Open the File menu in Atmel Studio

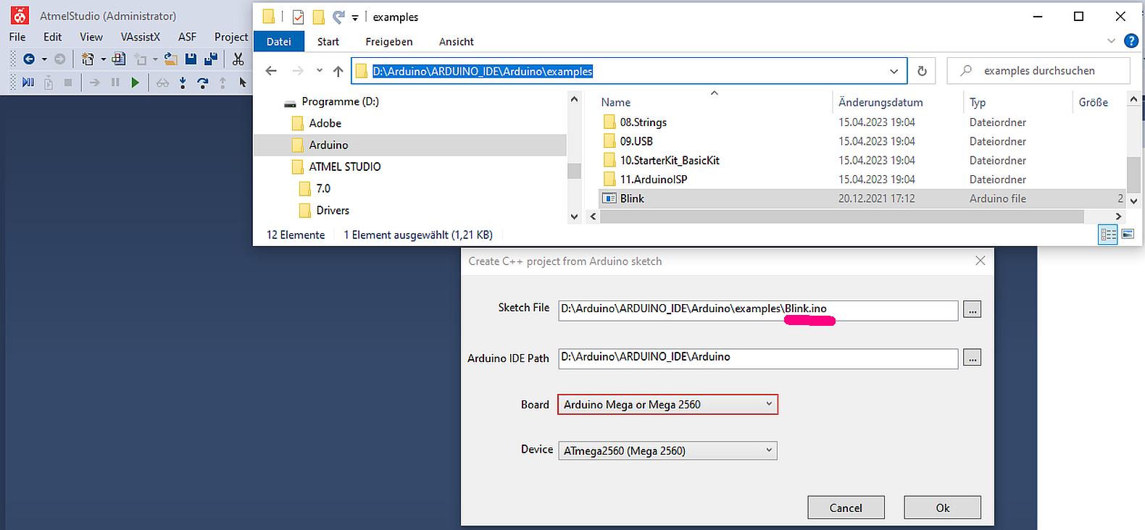[17, 37]
